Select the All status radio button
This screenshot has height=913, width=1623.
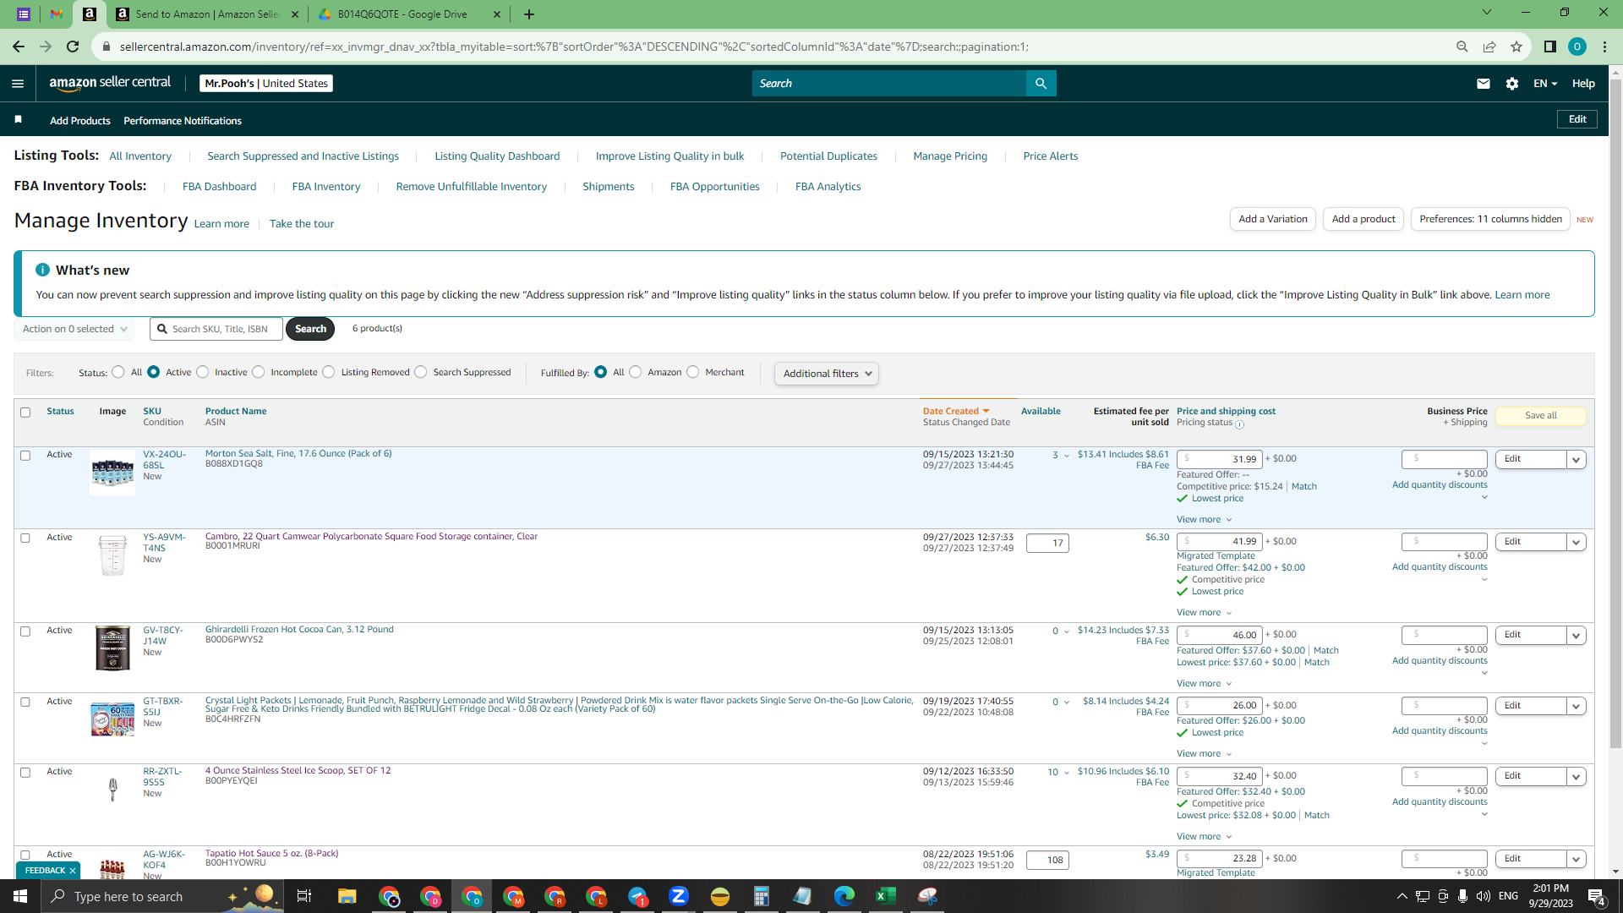[x=118, y=372]
